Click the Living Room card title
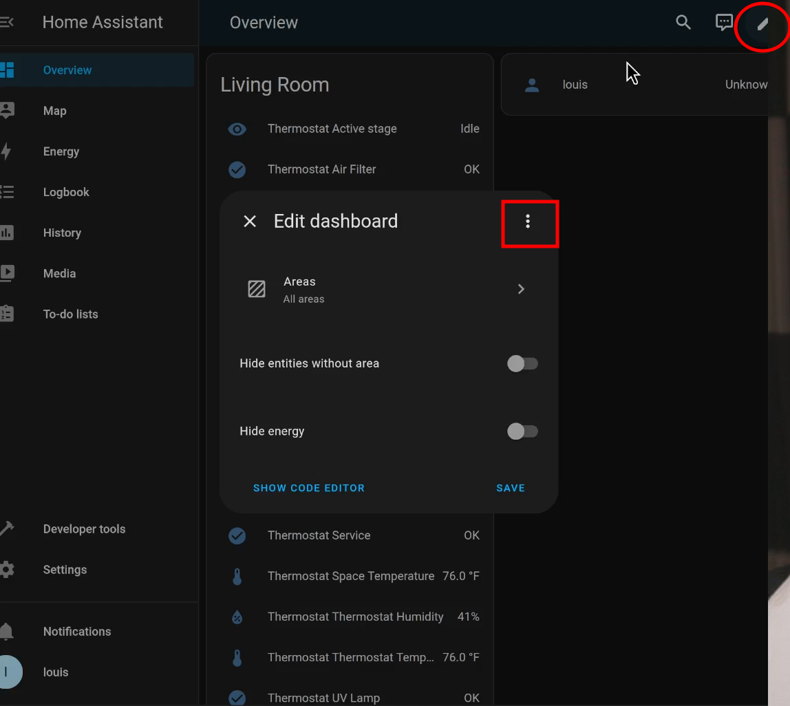The width and height of the screenshot is (790, 706). tap(275, 85)
